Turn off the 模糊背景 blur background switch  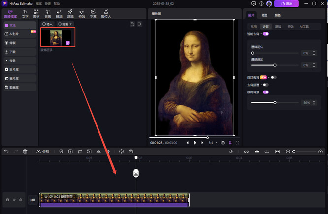266,92
